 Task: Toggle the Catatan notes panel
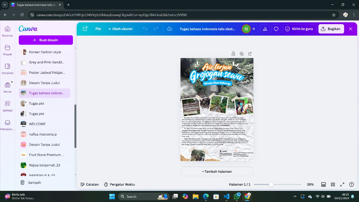89,184
